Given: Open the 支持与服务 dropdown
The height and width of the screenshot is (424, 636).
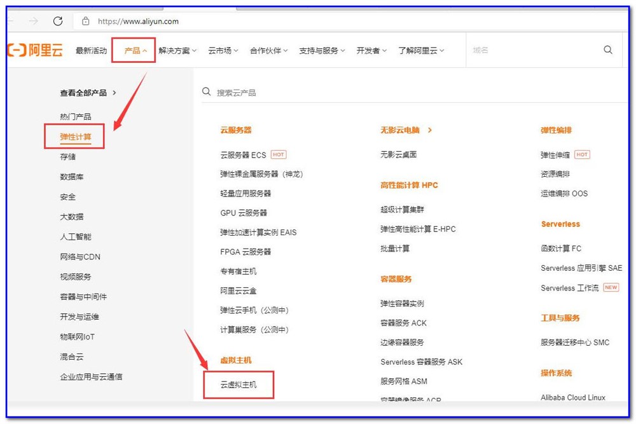Looking at the screenshot, I should (x=322, y=51).
